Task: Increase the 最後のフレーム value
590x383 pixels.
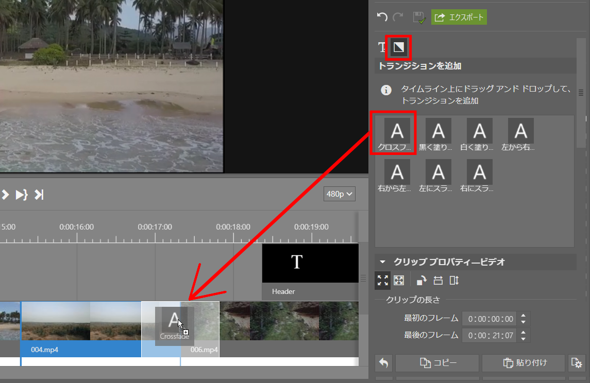Action: pyautogui.click(x=524, y=332)
